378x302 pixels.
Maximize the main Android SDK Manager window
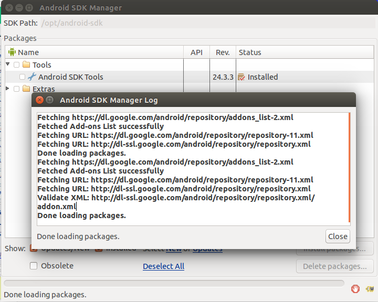coord(29,8)
